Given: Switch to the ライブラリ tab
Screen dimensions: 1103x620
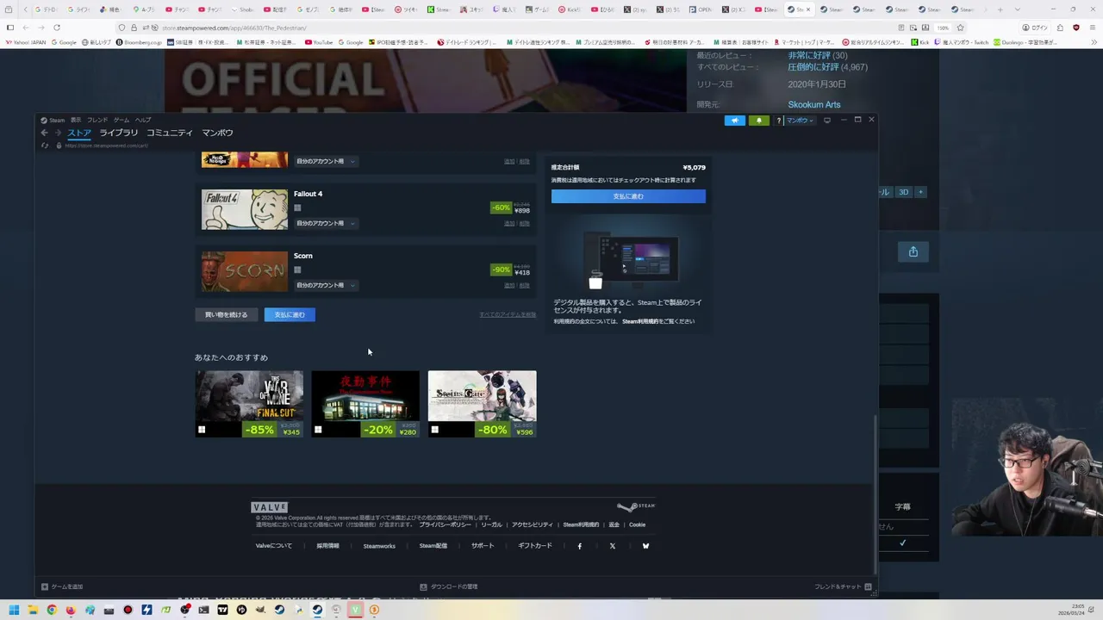Looking at the screenshot, I should pyautogui.click(x=118, y=133).
